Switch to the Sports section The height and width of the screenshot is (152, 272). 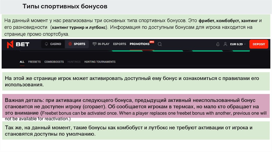77,44
